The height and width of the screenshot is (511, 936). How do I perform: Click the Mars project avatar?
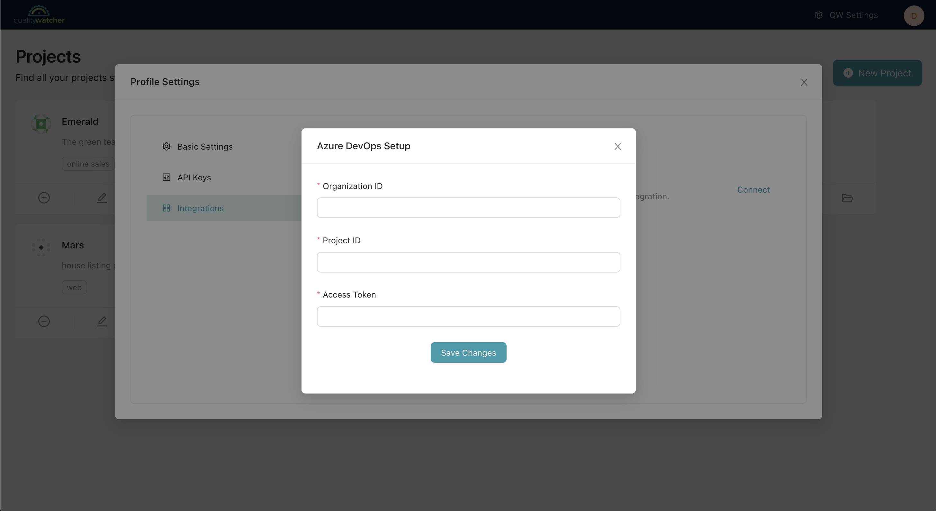point(41,247)
